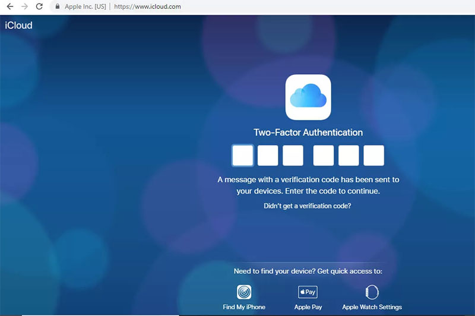Select the sixth verification code digit box

[374, 156]
